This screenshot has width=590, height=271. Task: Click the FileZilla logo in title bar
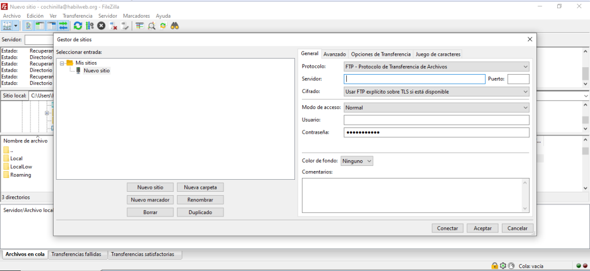(5, 6)
